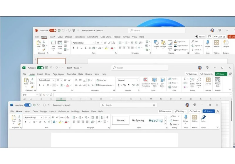Click font color A in PowerPoint
This screenshot has height=164, width=235.
click(112, 48)
